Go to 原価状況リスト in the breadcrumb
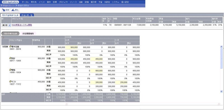Screen dimensions: 224x110 (x=9, y=6)
